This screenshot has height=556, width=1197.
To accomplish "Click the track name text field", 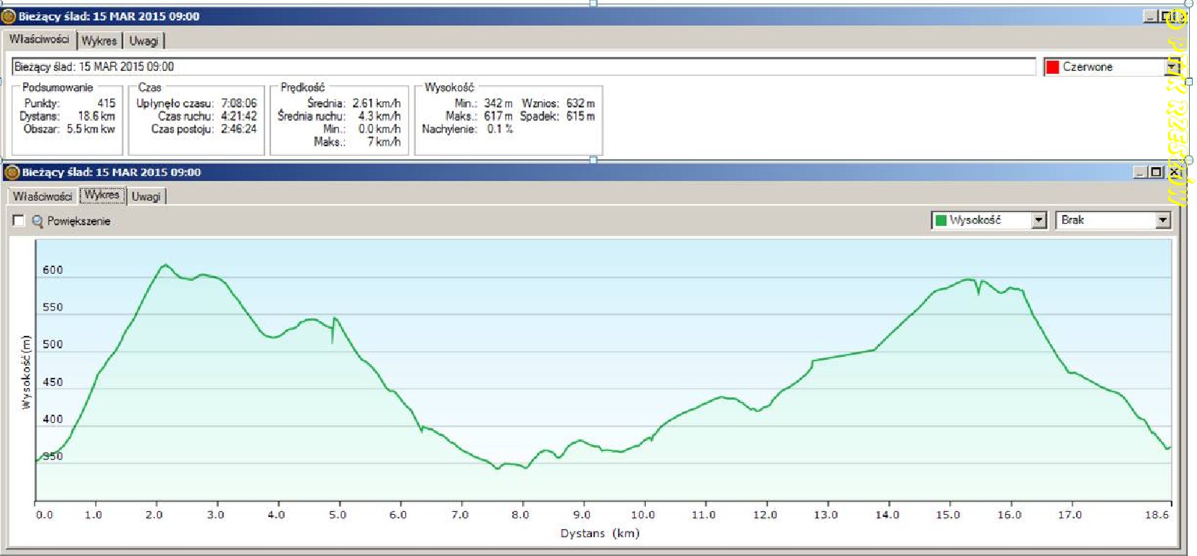I will coord(522,67).
